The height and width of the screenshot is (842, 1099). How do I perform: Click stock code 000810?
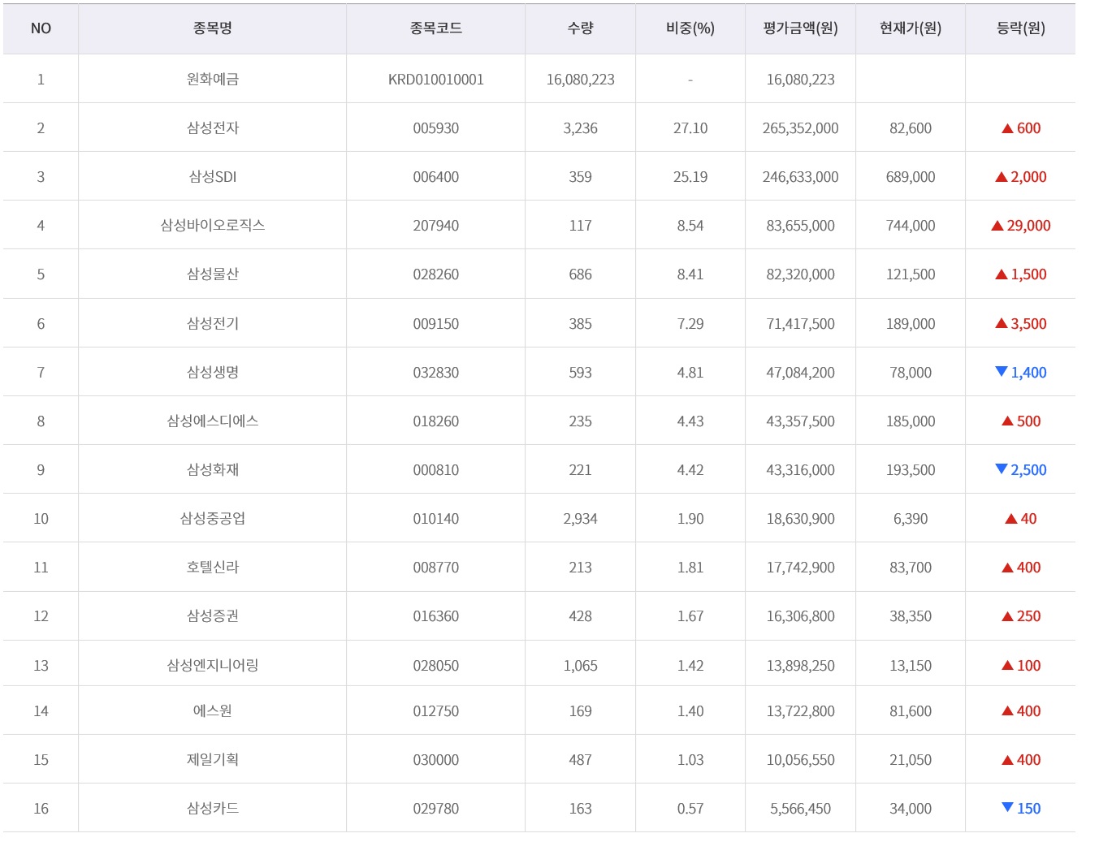pyautogui.click(x=435, y=470)
